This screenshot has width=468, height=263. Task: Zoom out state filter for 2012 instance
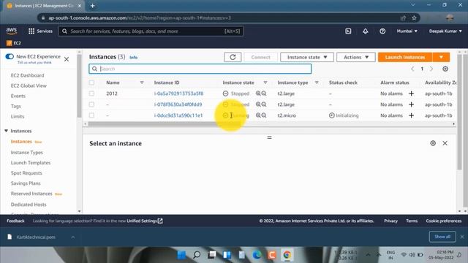264,94
